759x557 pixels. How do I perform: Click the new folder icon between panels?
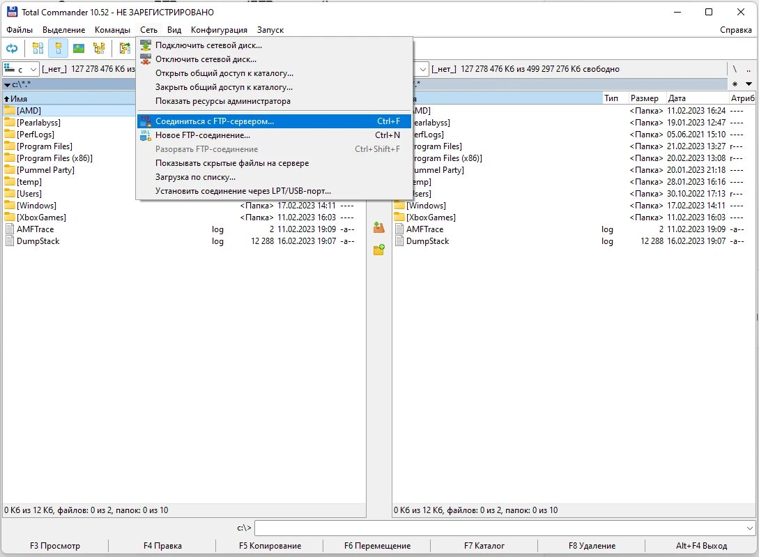[x=378, y=250]
